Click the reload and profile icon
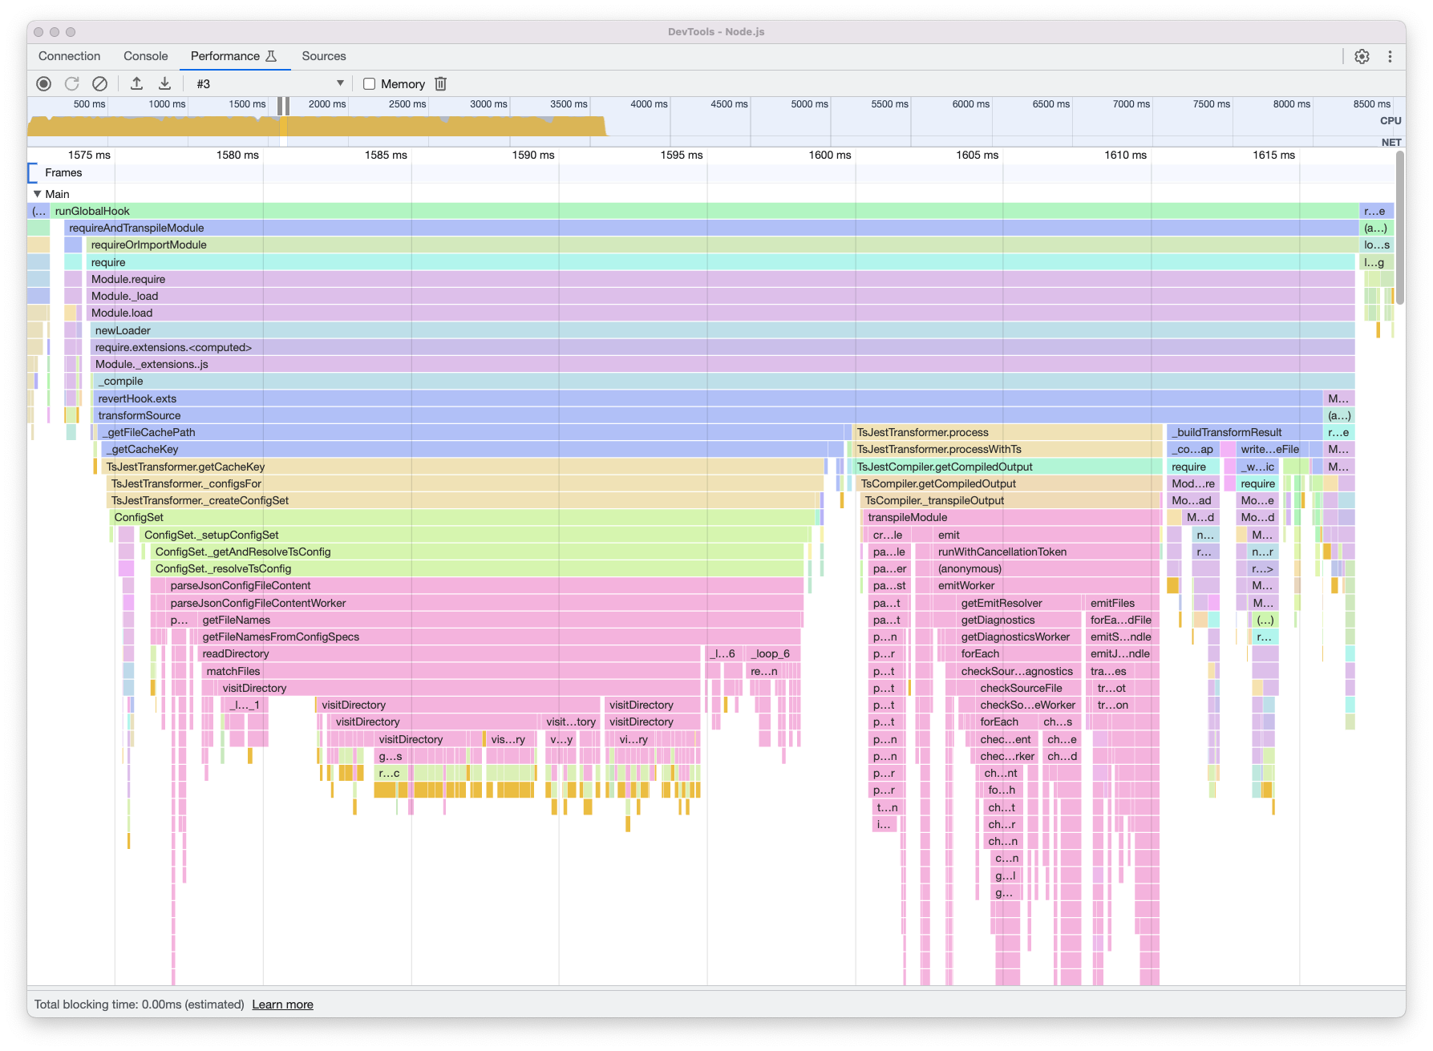The width and height of the screenshot is (1433, 1051). [71, 83]
